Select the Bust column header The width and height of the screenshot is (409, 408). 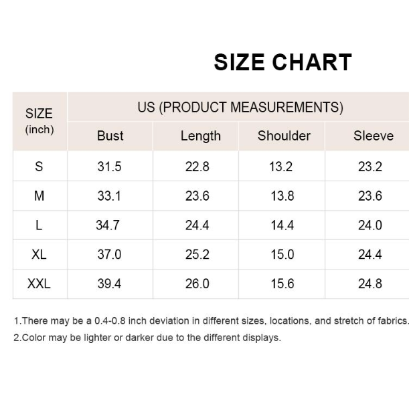coord(110,136)
